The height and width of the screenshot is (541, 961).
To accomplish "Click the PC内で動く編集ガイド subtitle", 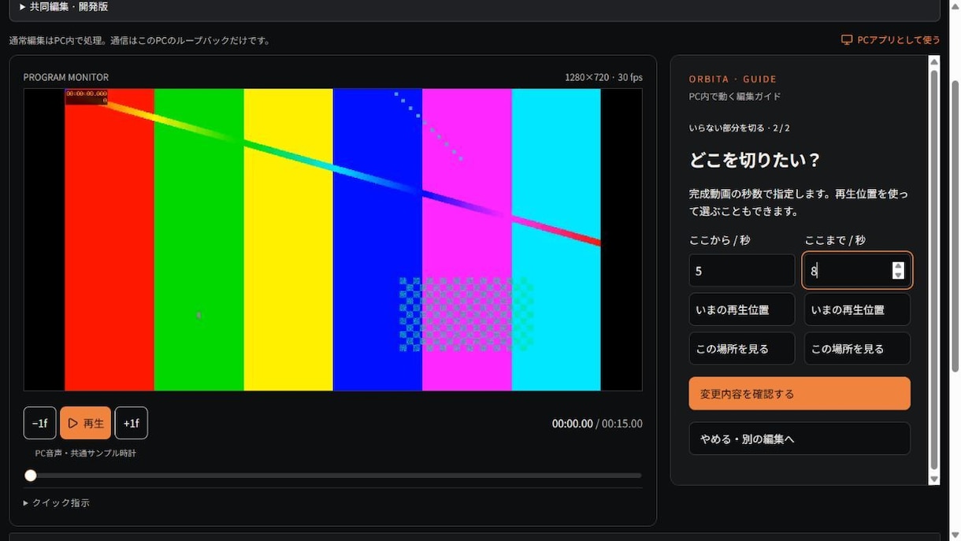I will click(x=735, y=97).
